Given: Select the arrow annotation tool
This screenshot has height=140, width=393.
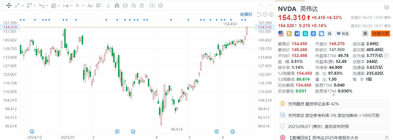Looking at the screenshot, I should click(77, 5).
